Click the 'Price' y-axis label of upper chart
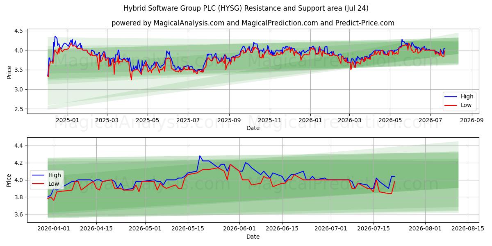 [9, 72]
